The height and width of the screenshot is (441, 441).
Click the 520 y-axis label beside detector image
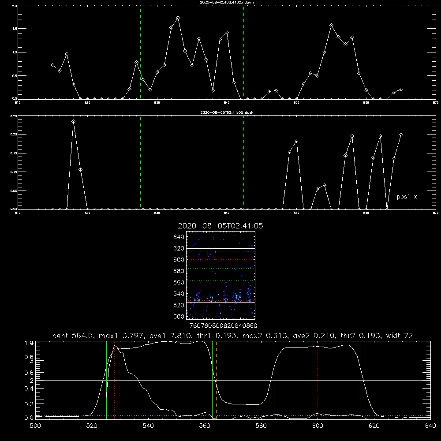tap(179, 305)
